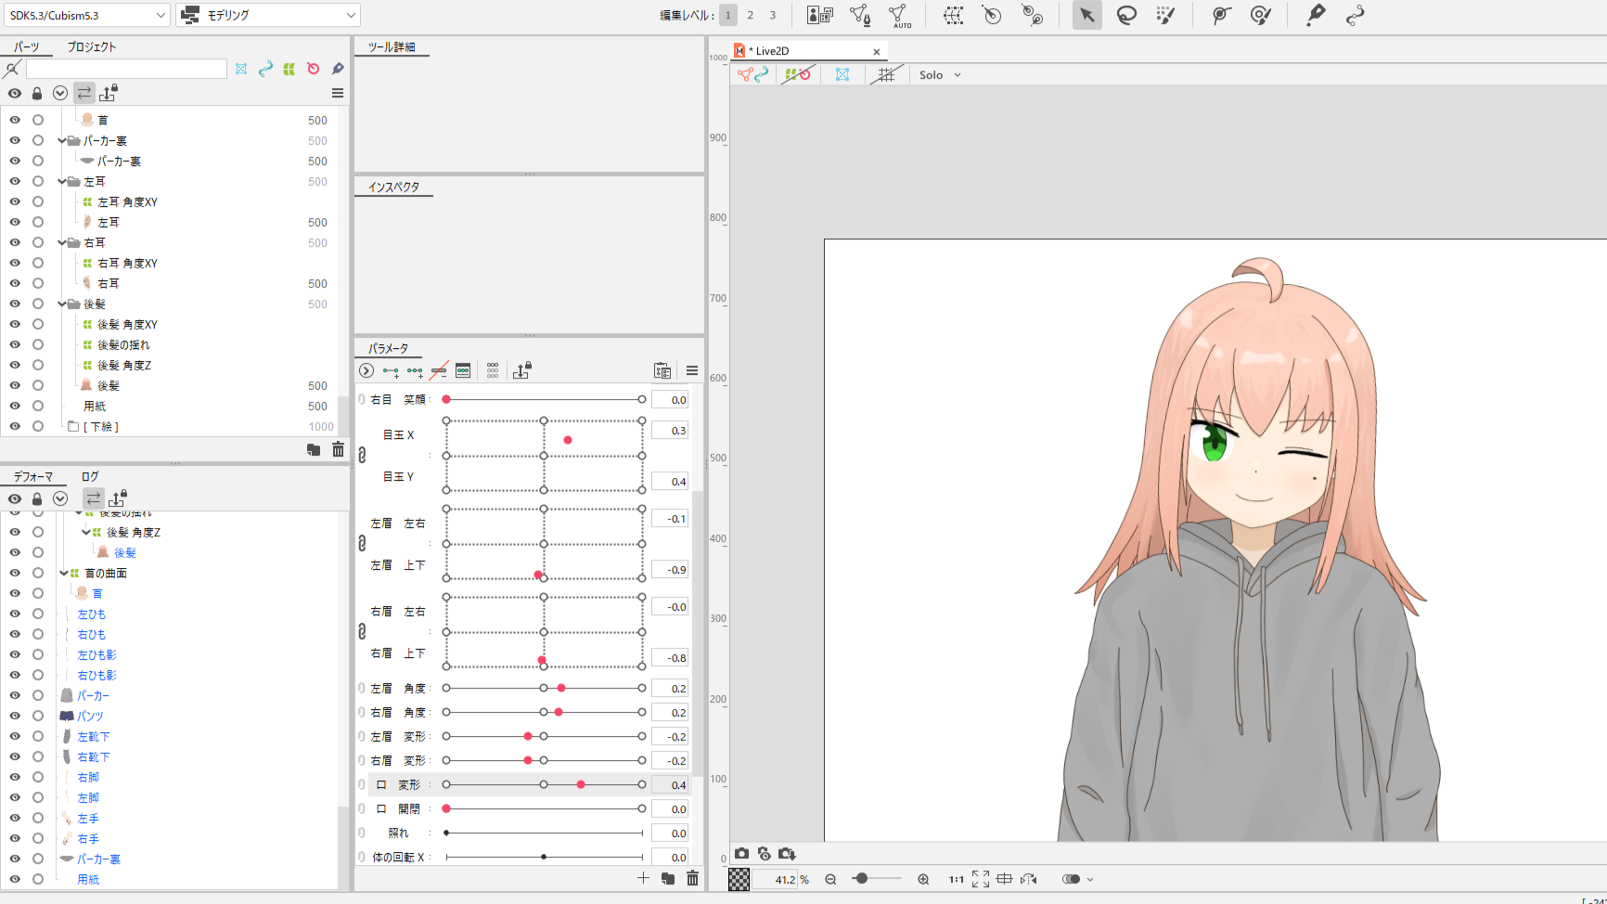Click the Parts panel search field
The image size is (1607, 904).
pos(126,69)
